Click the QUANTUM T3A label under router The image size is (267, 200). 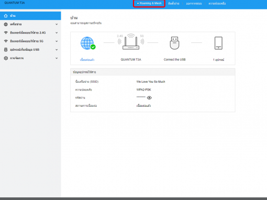click(x=131, y=60)
